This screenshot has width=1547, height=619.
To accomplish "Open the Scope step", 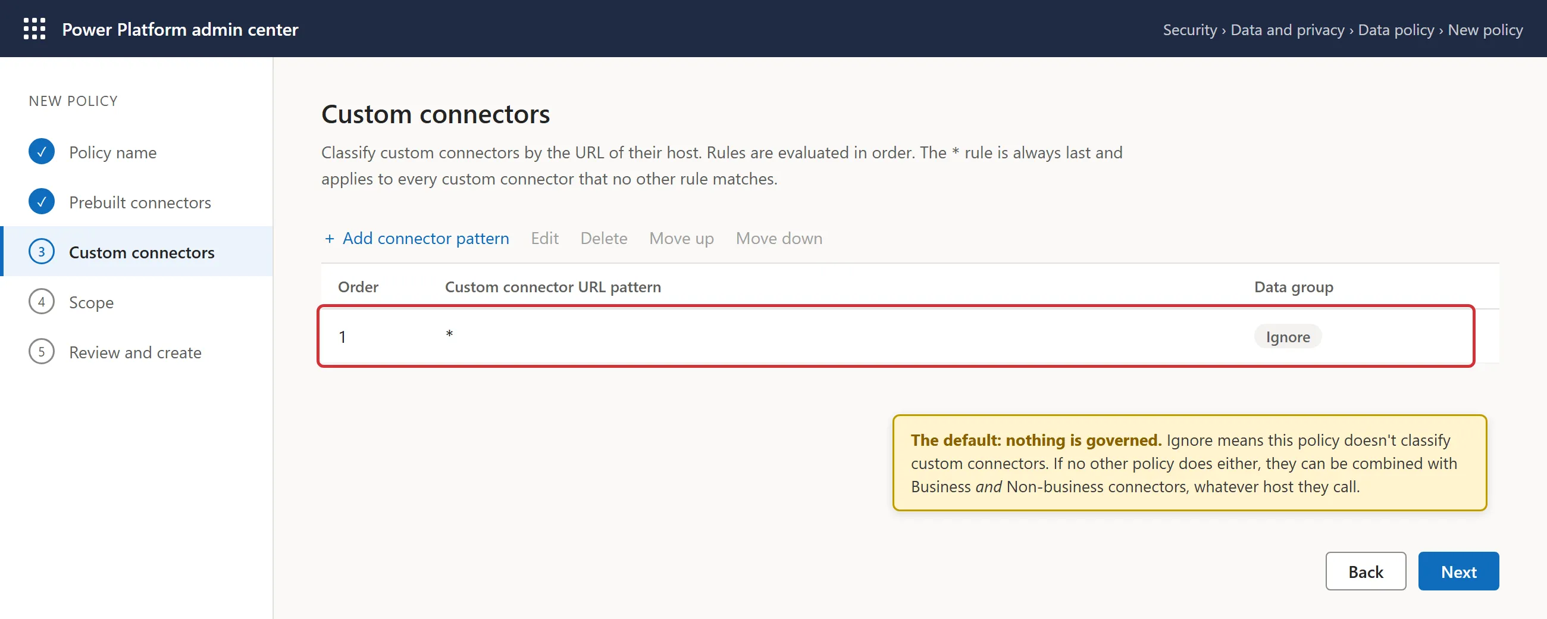I will [x=91, y=302].
